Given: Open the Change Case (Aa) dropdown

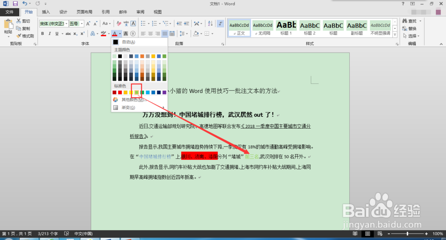Looking at the screenshot, I should click(107, 24).
